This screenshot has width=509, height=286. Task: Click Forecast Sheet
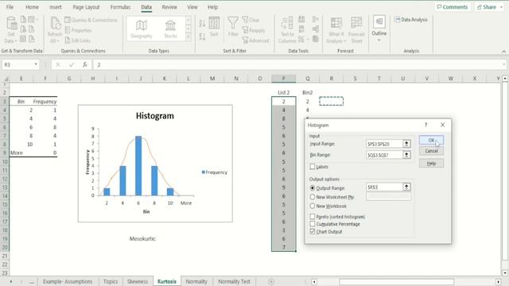coord(356,30)
